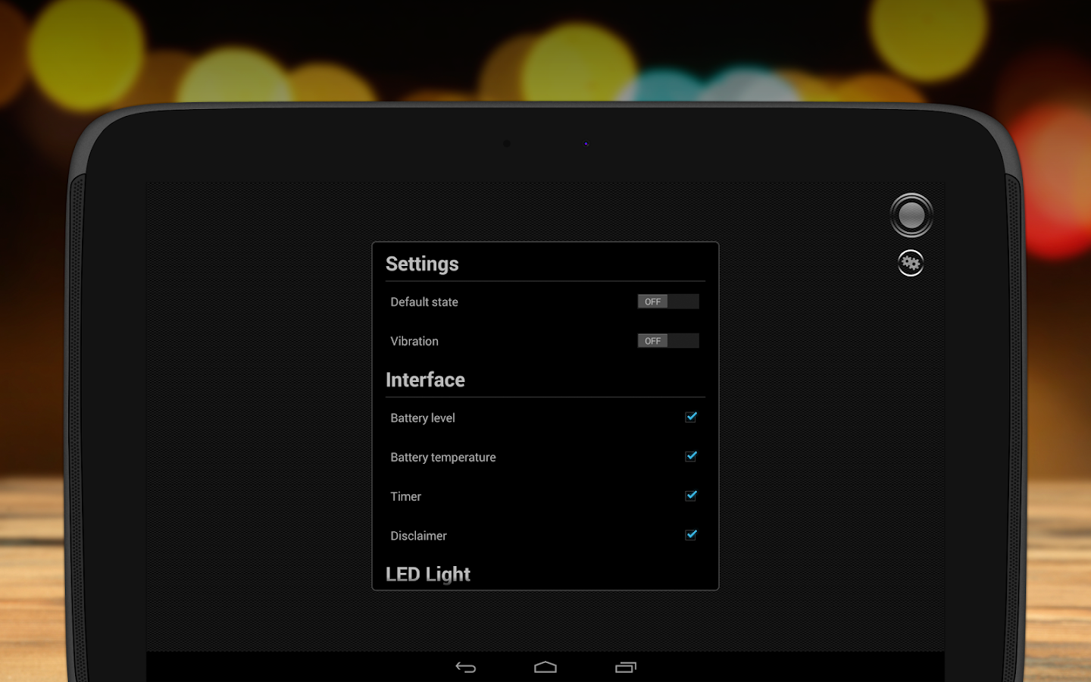Open the gears settings icon
Screen dimensions: 1091x682
(911, 263)
